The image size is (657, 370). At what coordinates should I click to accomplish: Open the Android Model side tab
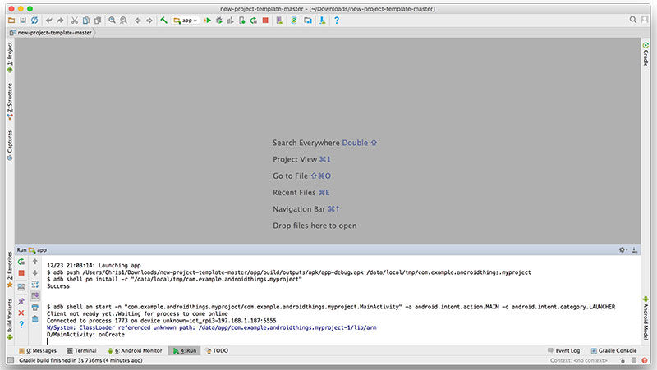click(646, 317)
